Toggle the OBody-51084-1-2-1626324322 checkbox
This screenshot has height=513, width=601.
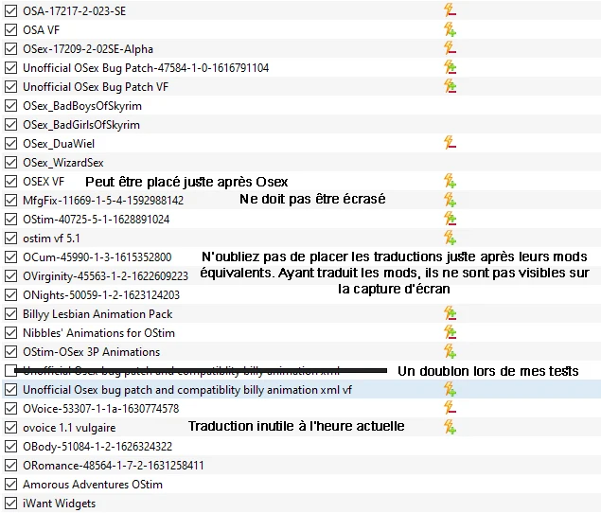tap(10, 447)
